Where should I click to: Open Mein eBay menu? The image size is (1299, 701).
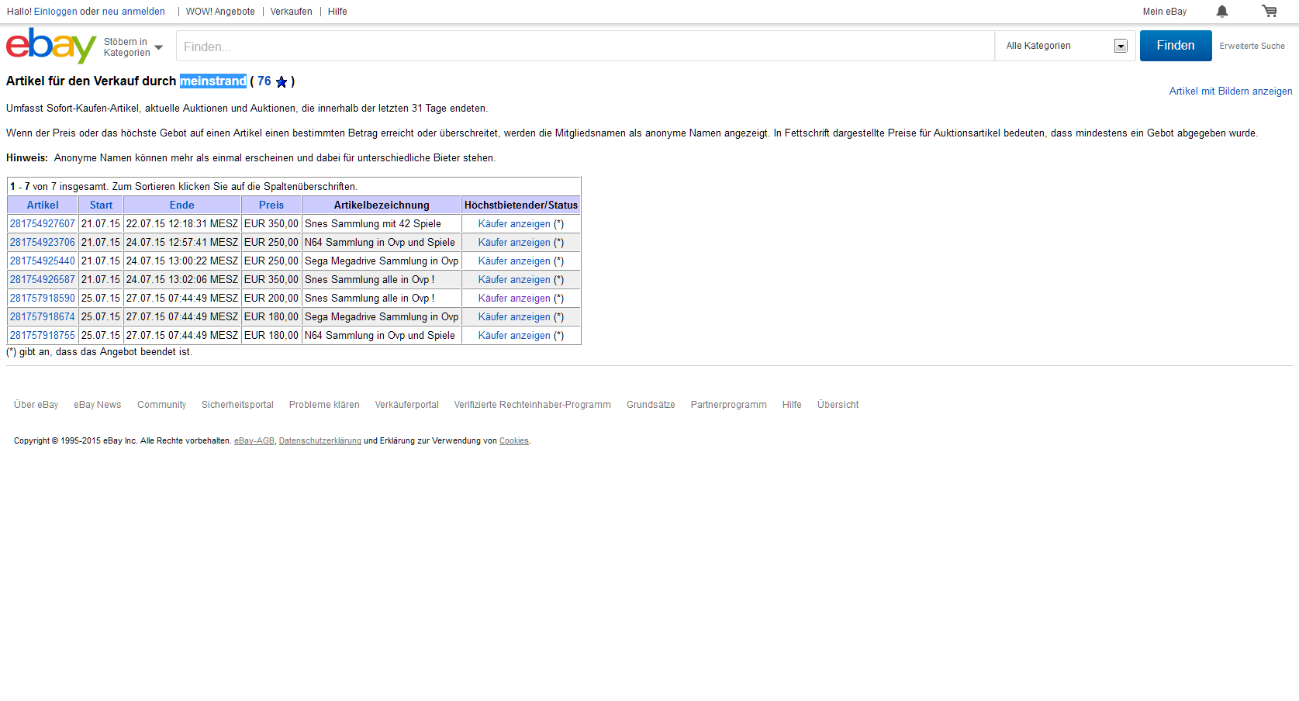click(x=1164, y=12)
